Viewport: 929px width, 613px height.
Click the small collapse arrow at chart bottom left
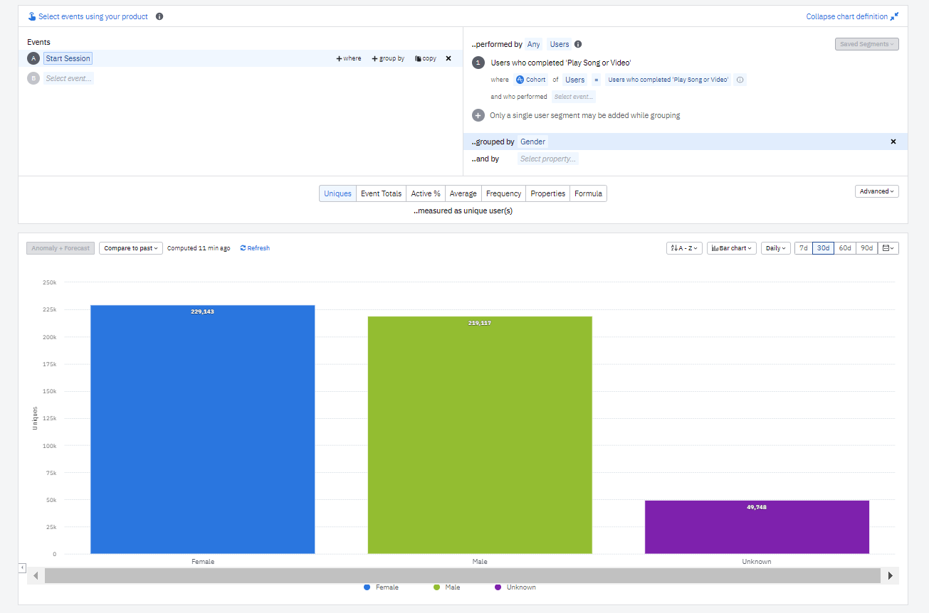click(x=22, y=567)
